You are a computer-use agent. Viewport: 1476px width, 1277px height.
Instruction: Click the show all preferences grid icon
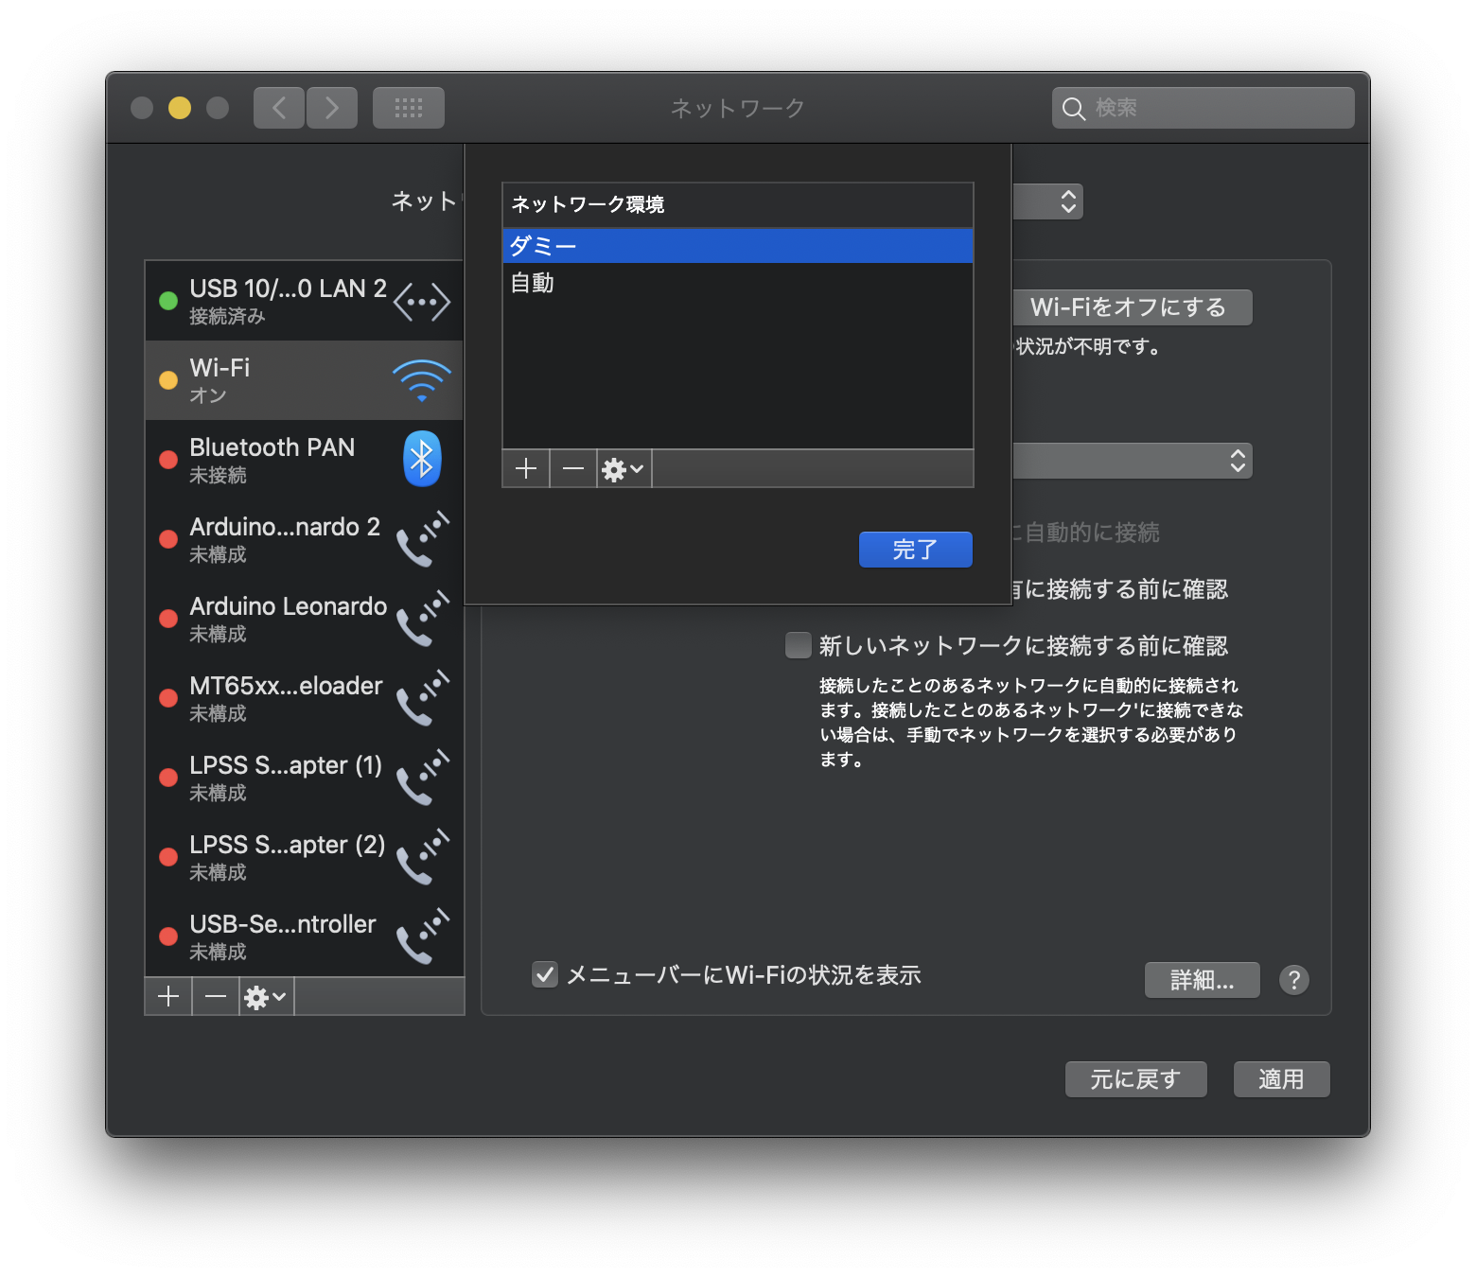click(408, 107)
